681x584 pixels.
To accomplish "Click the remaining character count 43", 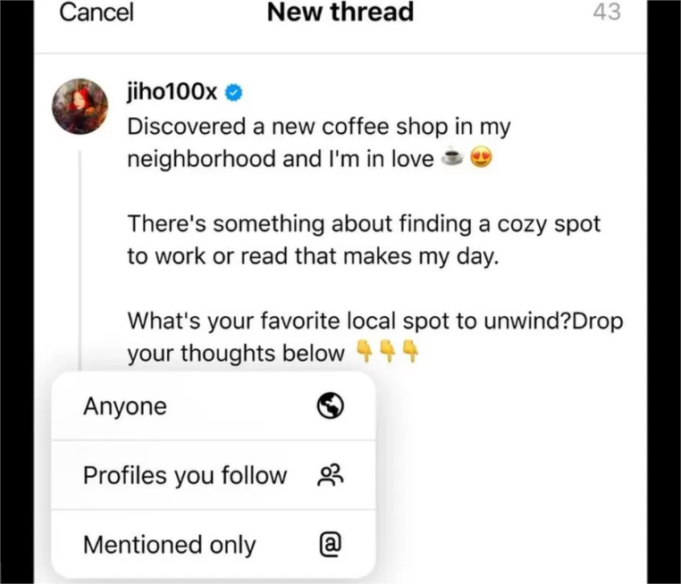I will (x=607, y=12).
